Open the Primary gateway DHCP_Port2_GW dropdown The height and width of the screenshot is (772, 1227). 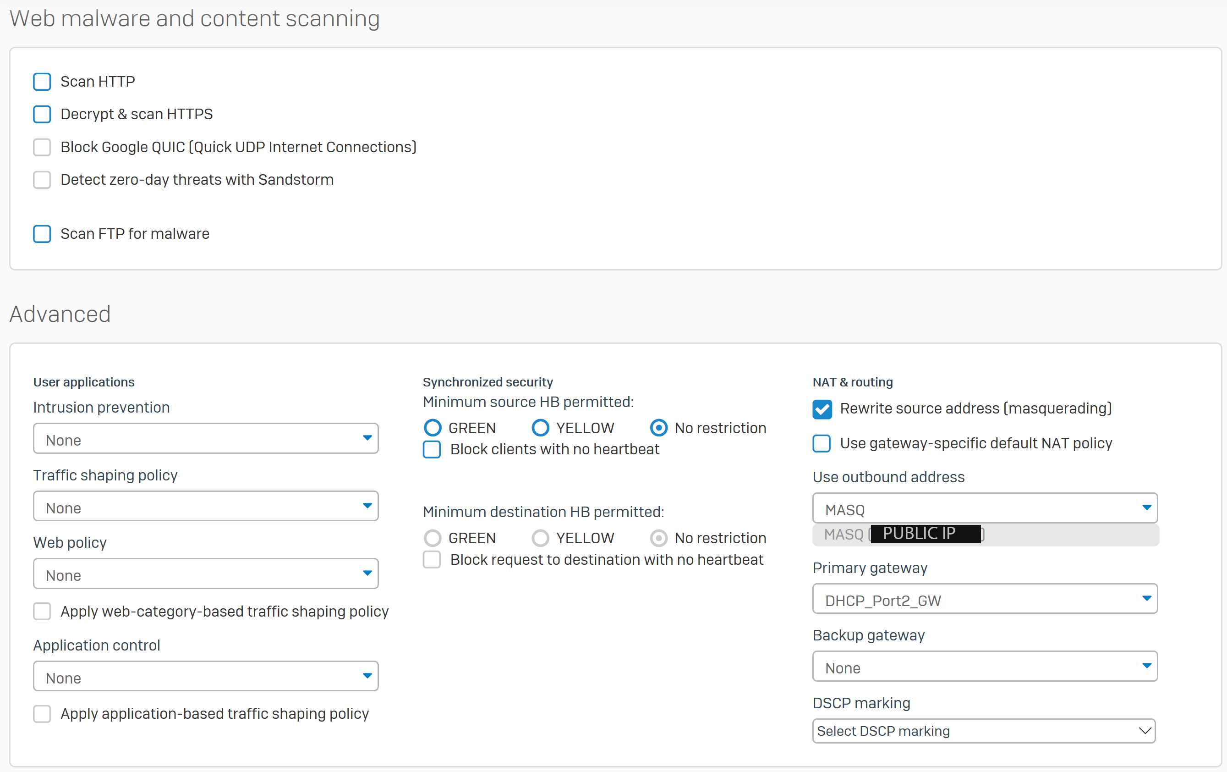click(985, 599)
